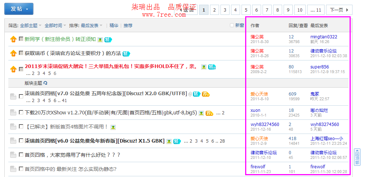Click digest 精 badge on v6.0 thread
Screen dimensions: 371x177
[177, 141]
